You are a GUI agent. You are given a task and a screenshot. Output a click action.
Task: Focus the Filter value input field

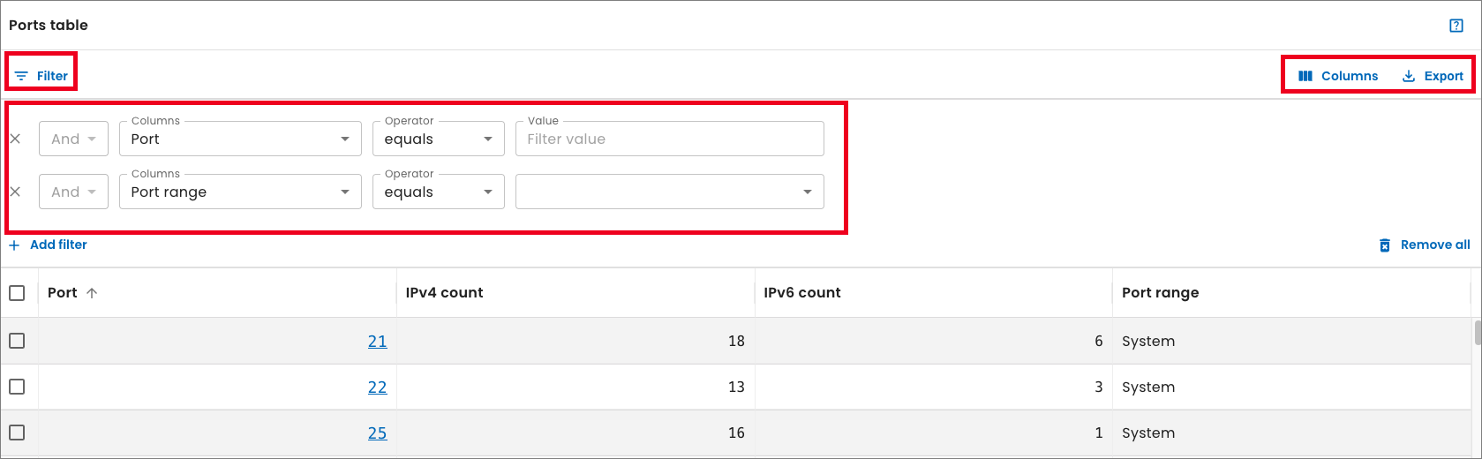(669, 139)
